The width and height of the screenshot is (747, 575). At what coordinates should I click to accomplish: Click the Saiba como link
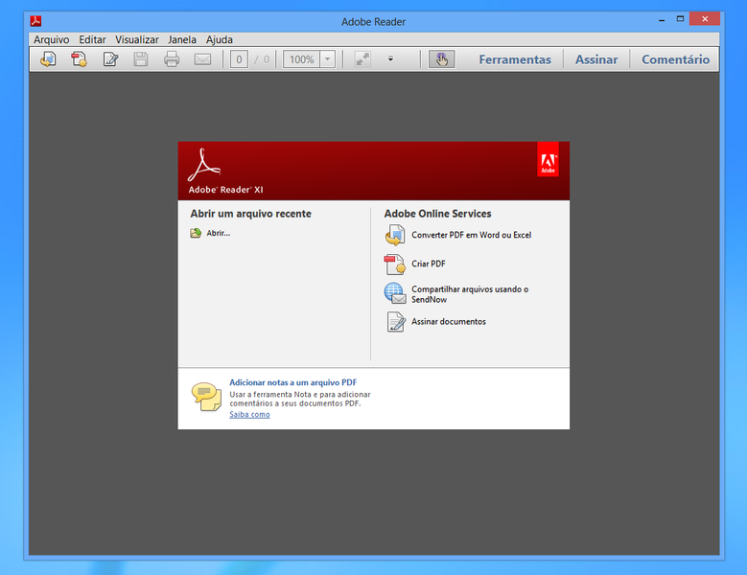click(249, 414)
